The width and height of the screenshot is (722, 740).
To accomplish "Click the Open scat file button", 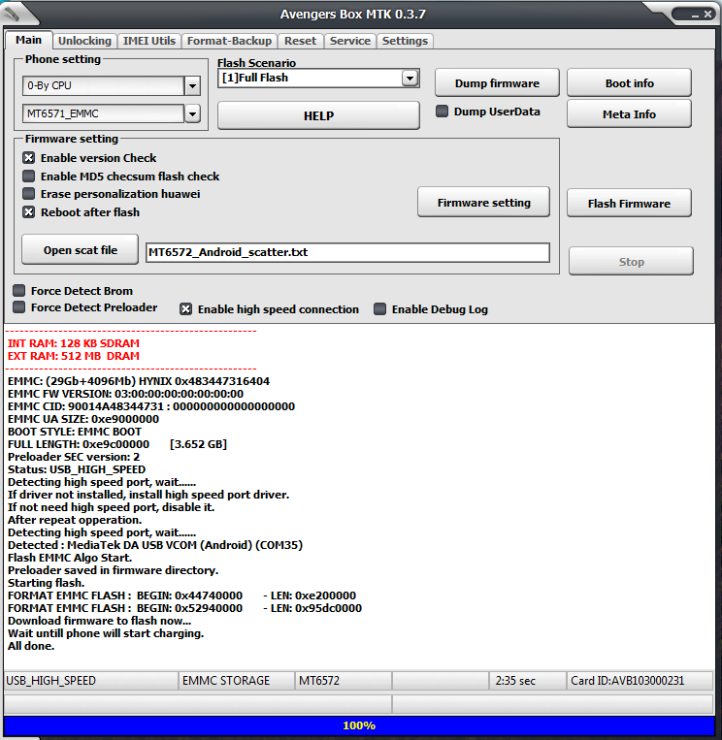I will [x=81, y=250].
